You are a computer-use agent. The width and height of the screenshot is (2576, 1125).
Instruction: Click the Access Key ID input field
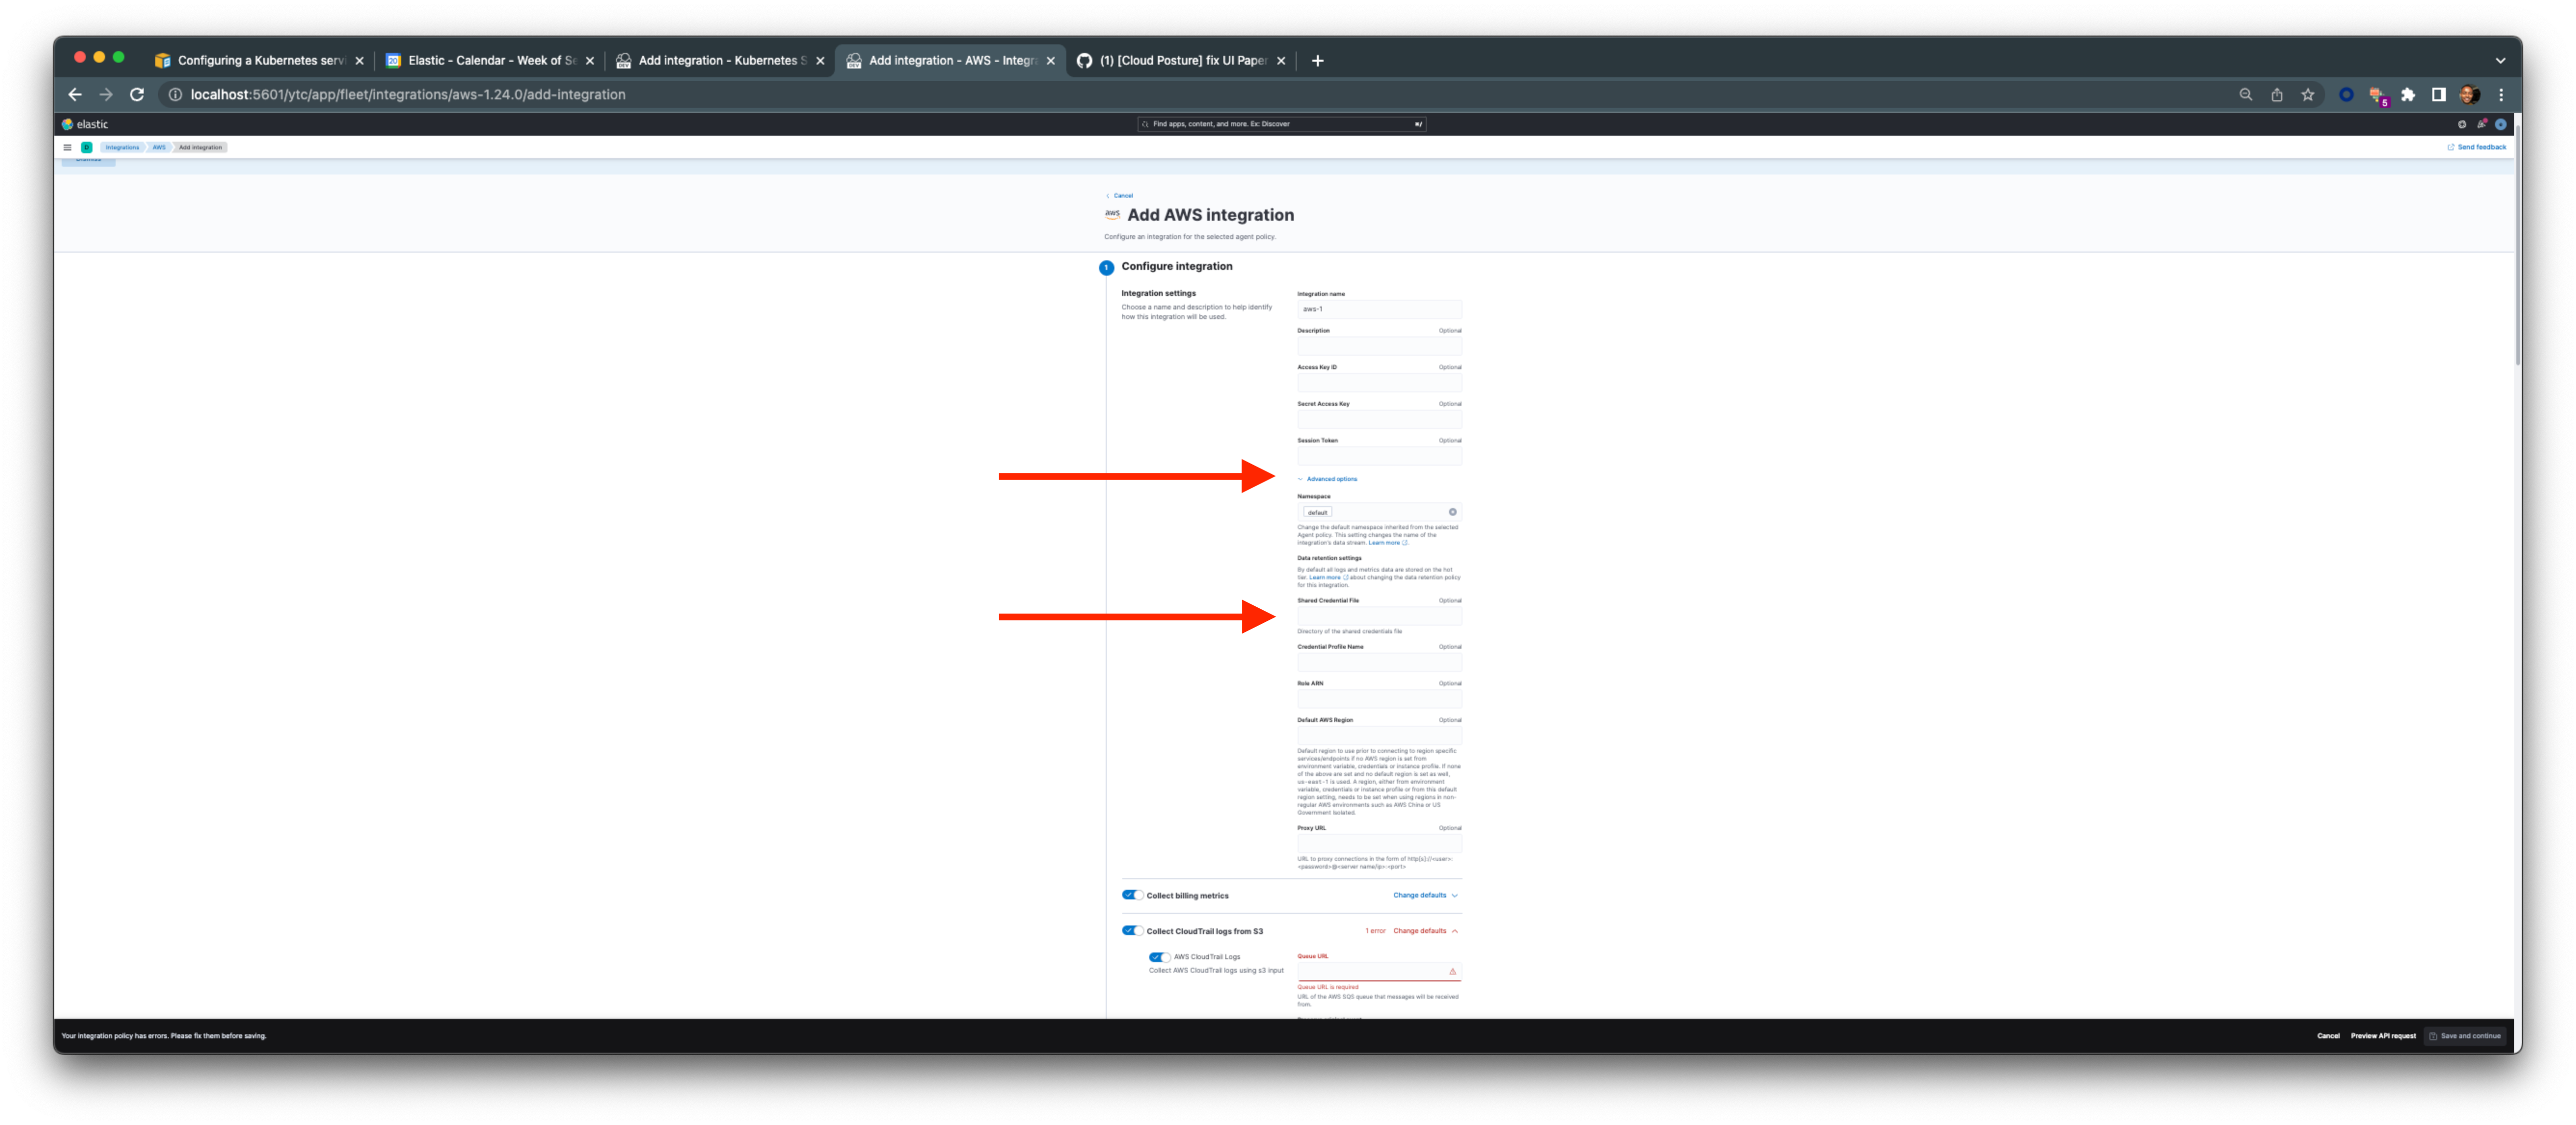click(1379, 383)
